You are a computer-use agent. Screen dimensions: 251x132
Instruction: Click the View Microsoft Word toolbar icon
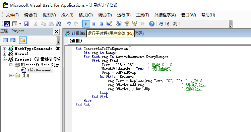coord(7,24)
